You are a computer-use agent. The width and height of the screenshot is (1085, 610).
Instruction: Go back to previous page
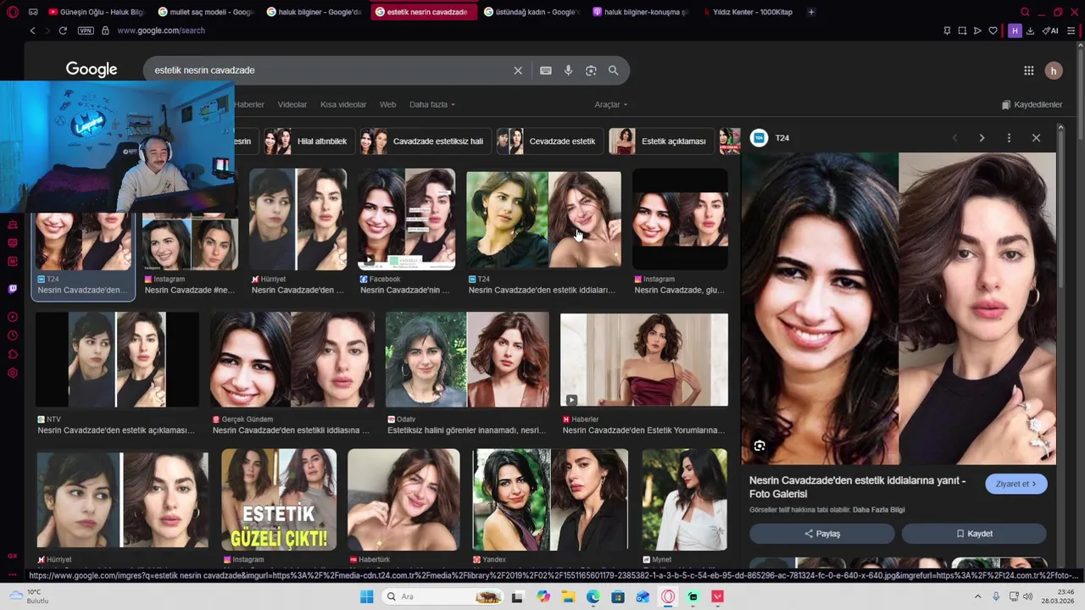[32, 30]
